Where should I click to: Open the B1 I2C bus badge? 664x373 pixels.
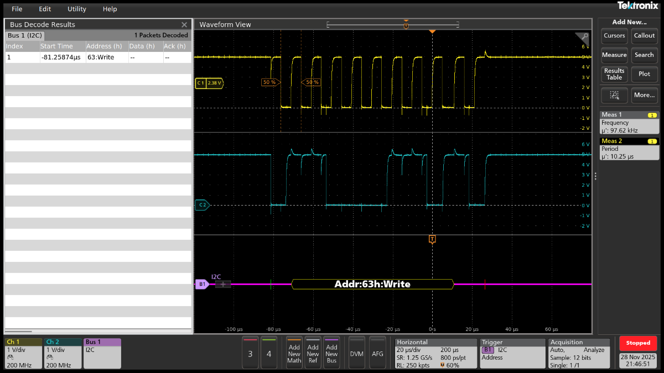click(201, 283)
